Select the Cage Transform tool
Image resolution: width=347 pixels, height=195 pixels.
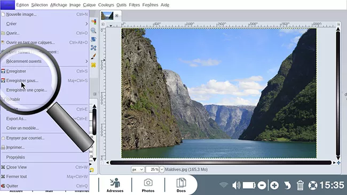tap(93, 48)
